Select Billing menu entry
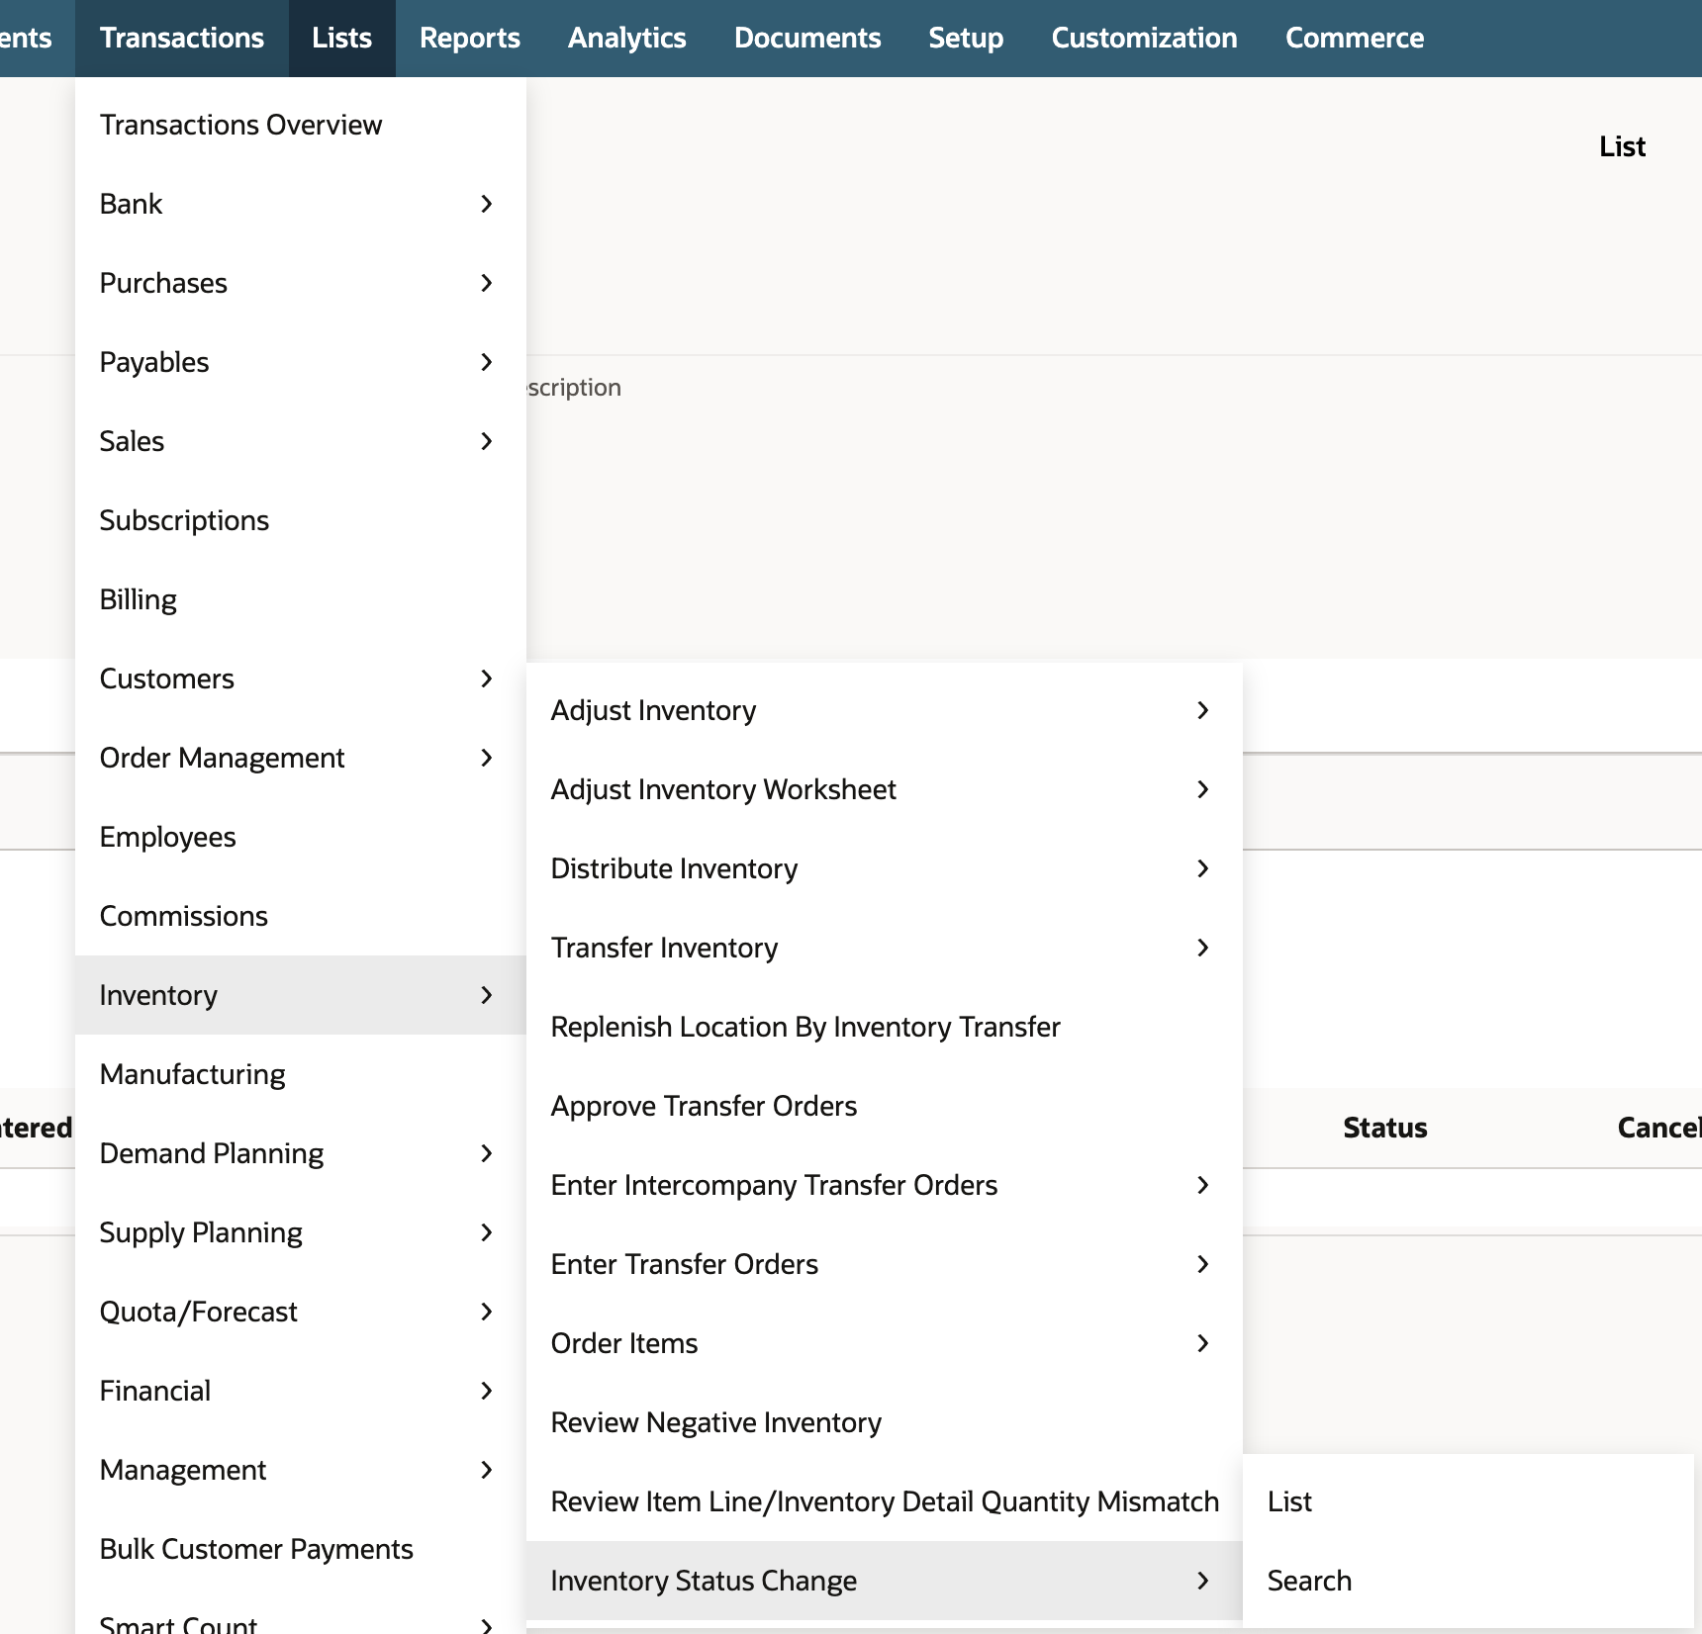The height and width of the screenshot is (1634, 1702). 301,599
